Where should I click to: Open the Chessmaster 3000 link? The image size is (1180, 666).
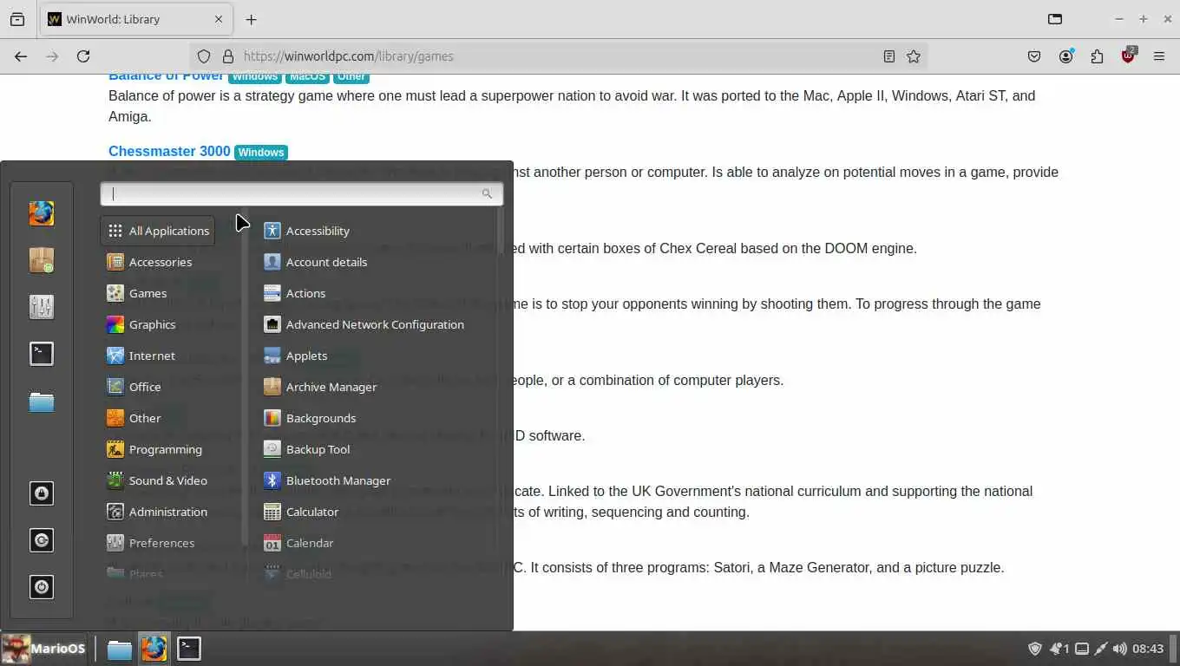click(x=169, y=151)
